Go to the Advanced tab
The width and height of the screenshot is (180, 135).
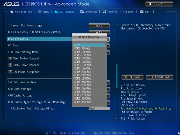point(88,12)
